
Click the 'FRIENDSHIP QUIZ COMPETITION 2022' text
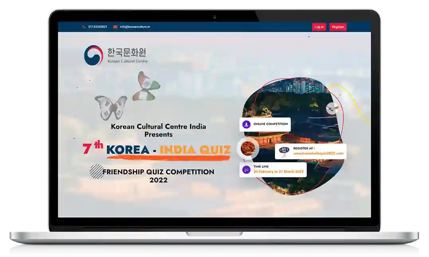tap(158, 175)
